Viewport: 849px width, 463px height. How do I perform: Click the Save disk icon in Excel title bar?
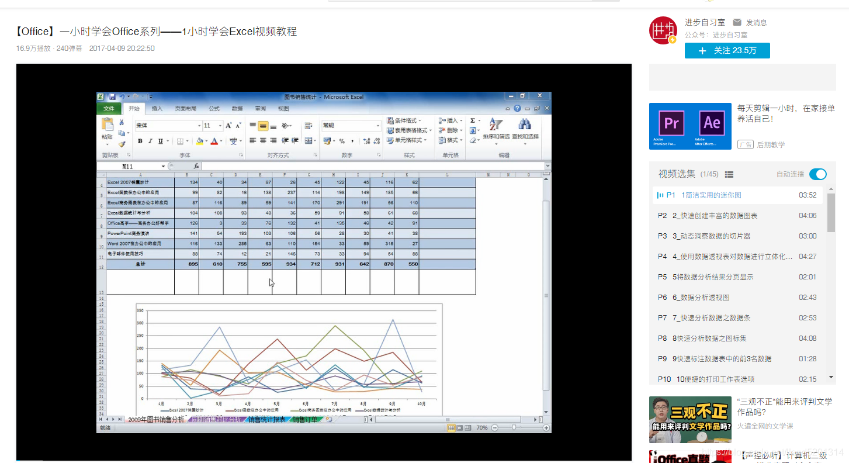pos(112,96)
